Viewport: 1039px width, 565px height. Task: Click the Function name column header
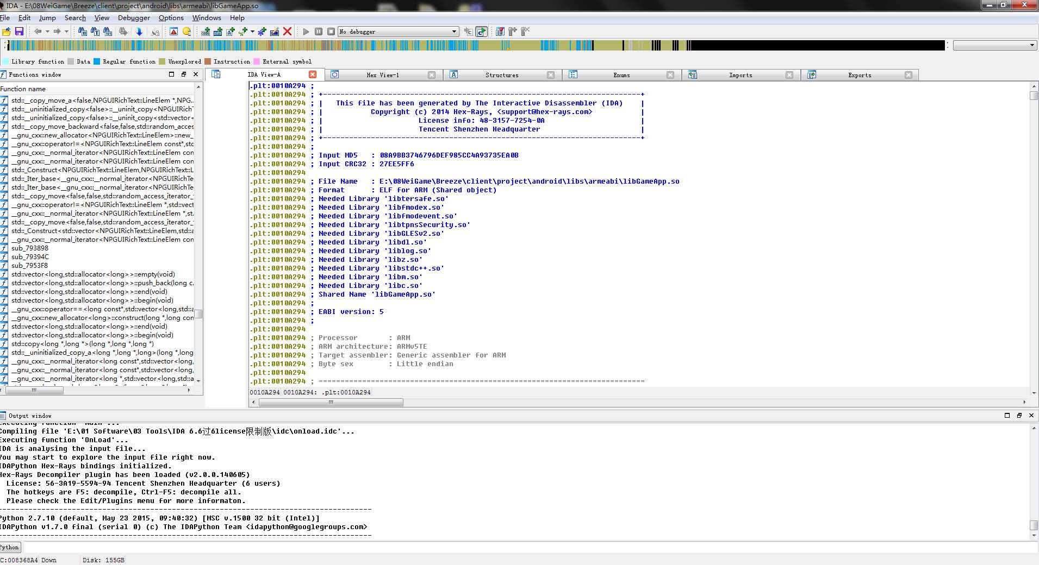pyautogui.click(x=97, y=89)
